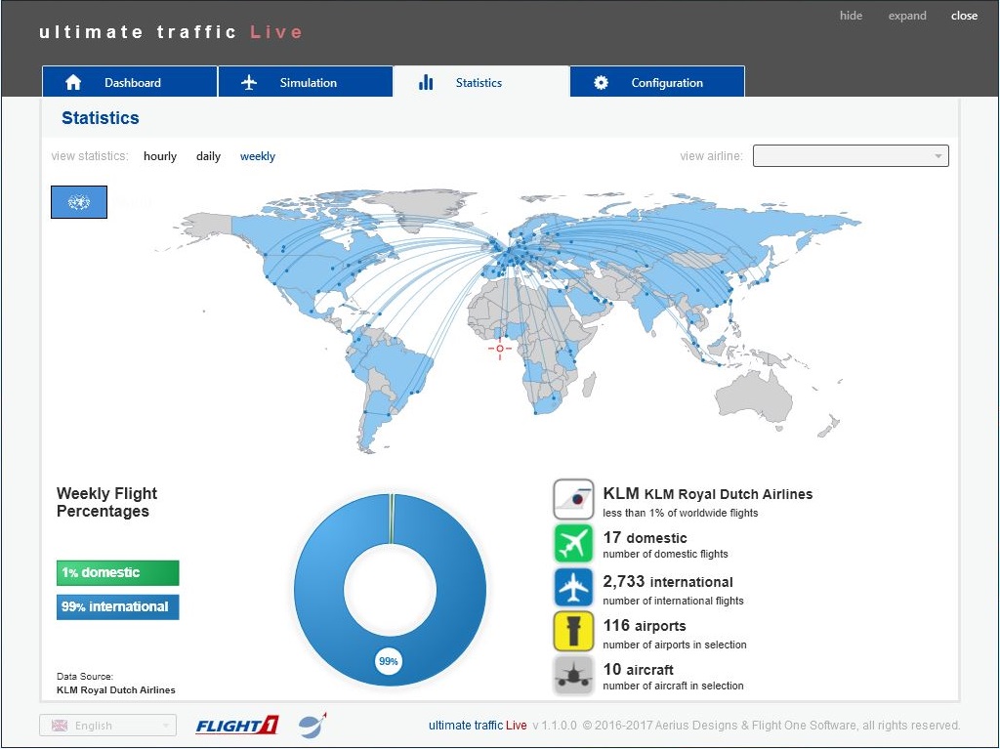Click the green domestic flights icon

(573, 544)
